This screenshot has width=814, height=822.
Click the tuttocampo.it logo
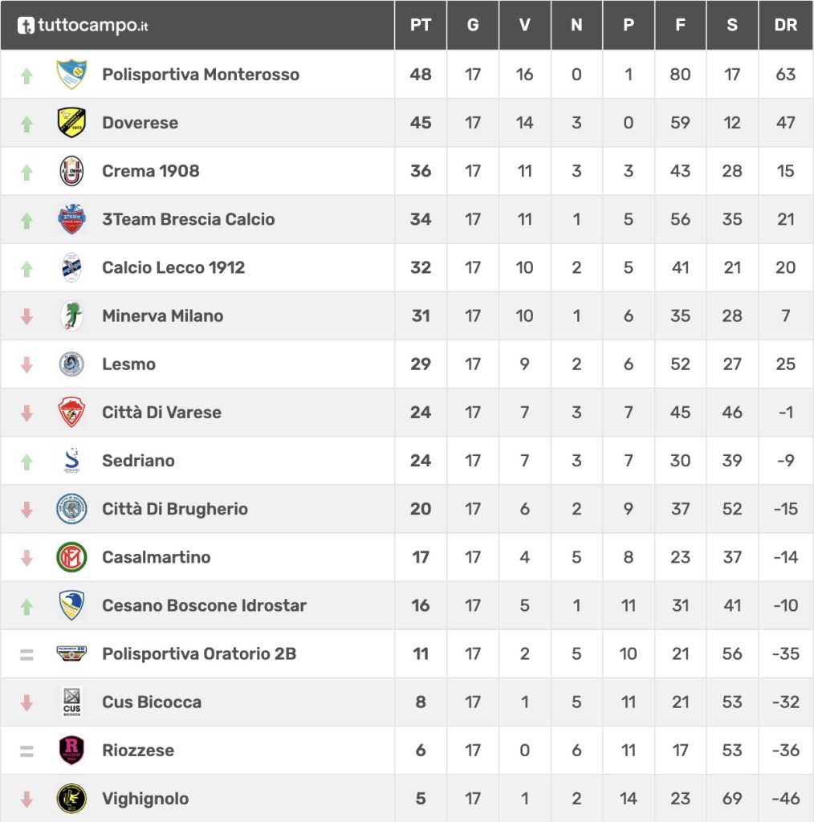83,26
